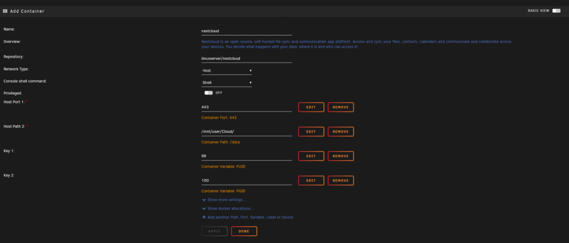569x243 pixels.
Task: Remove the Key 1 PUID variable
Action: click(341, 156)
